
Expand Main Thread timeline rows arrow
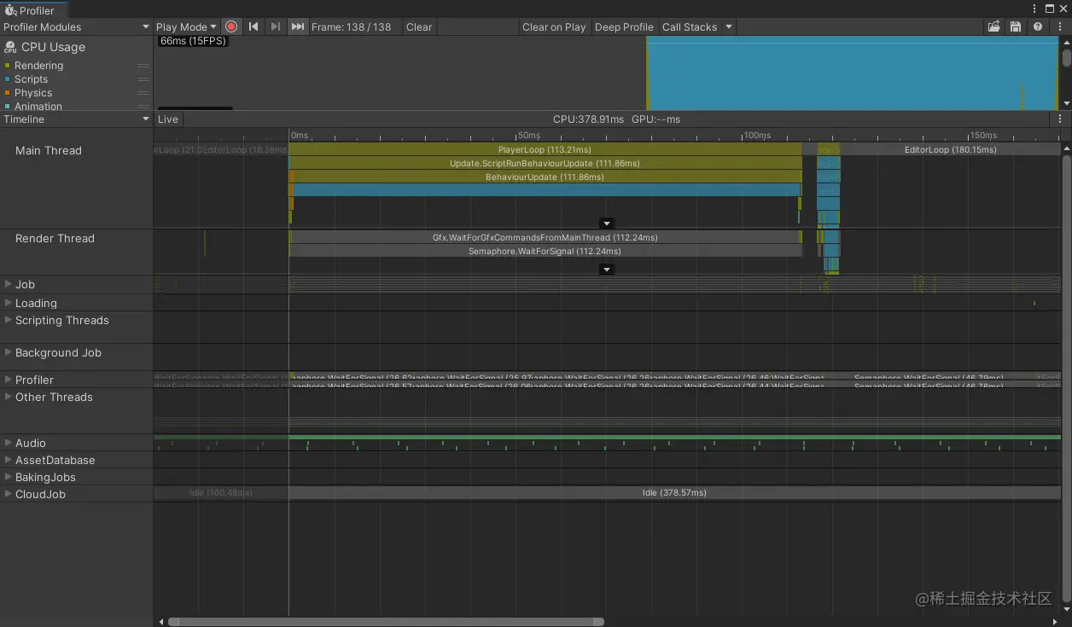607,224
